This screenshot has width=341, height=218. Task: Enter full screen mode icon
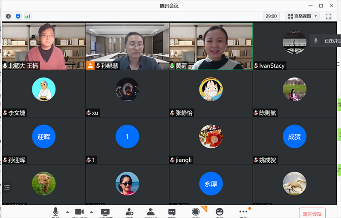coord(328,16)
